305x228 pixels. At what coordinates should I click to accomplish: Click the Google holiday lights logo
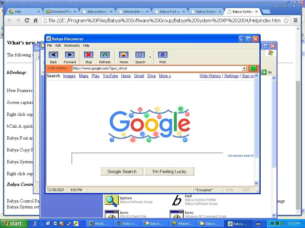(149, 124)
